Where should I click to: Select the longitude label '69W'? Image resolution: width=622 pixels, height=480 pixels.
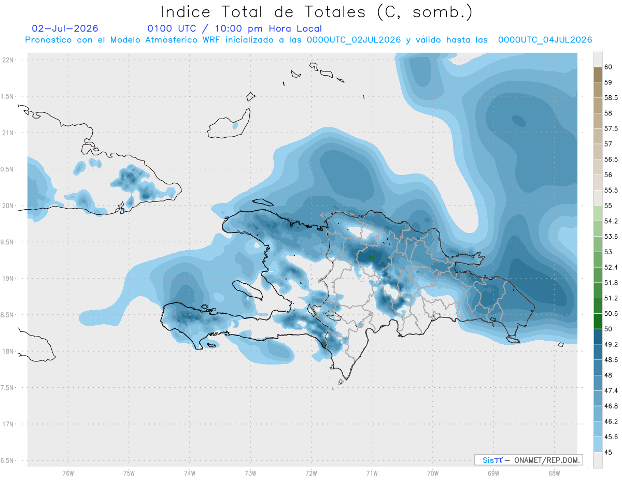coord(493,473)
